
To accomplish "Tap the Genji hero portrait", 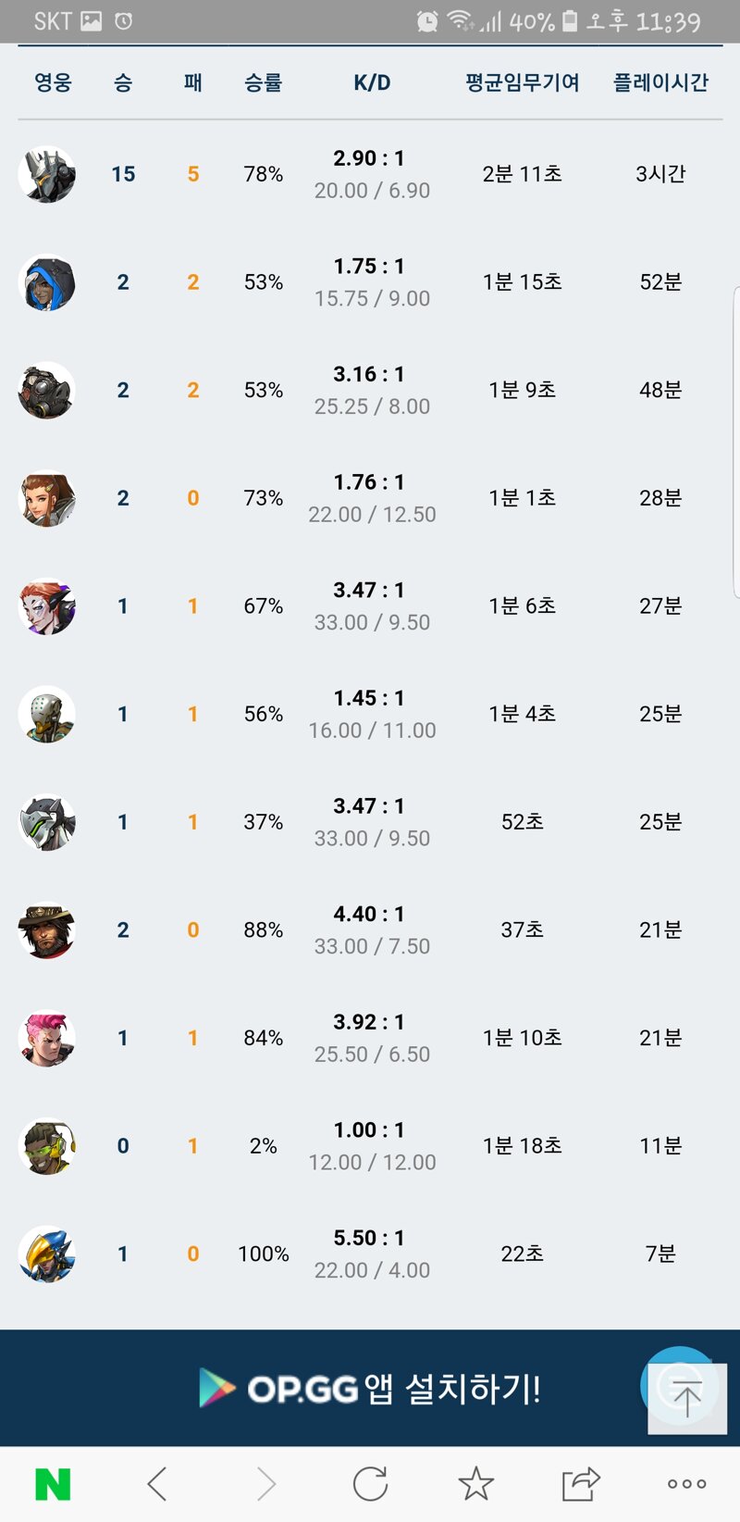I will (x=47, y=822).
